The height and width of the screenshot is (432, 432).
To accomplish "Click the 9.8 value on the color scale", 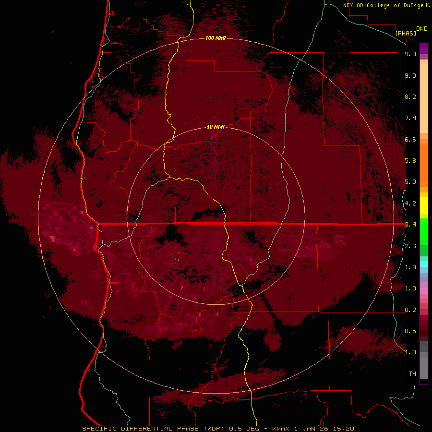I will (x=410, y=54).
